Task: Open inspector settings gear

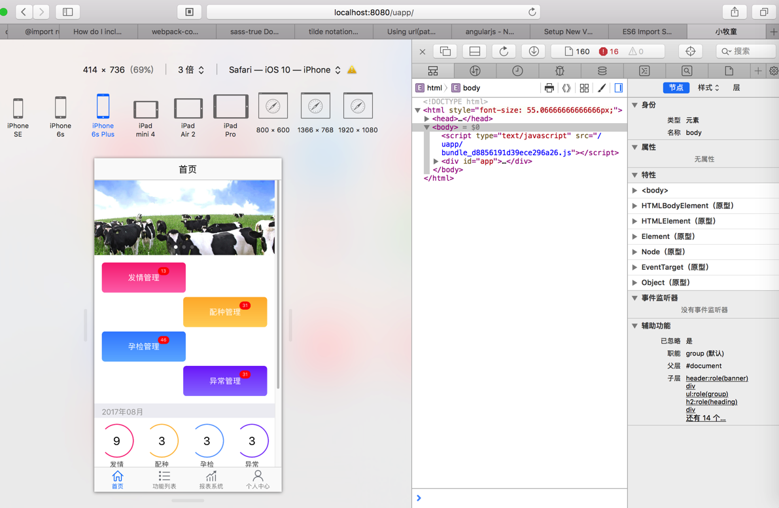Action: pyautogui.click(x=774, y=71)
